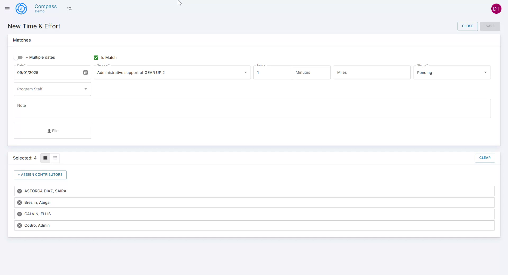Close the New Time & Effort form
508x275 pixels.
(467, 26)
